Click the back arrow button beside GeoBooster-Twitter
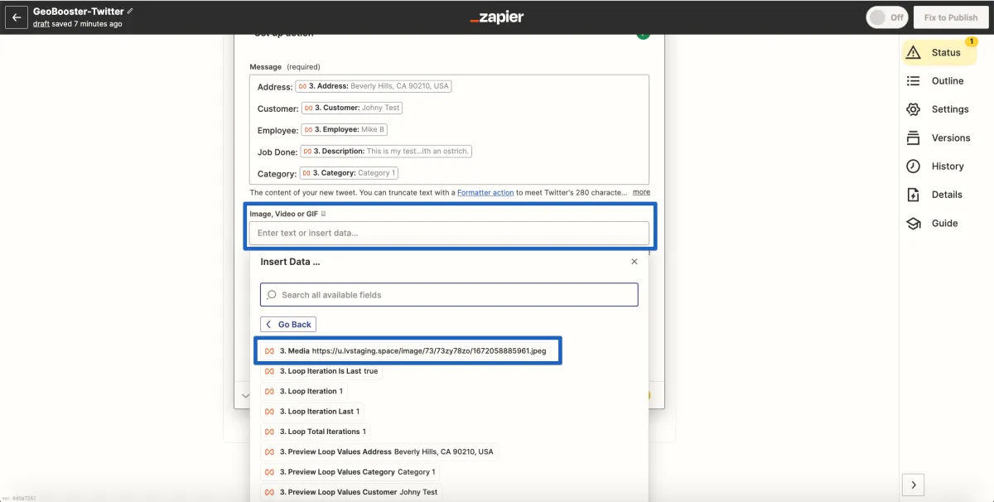 coord(17,17)
